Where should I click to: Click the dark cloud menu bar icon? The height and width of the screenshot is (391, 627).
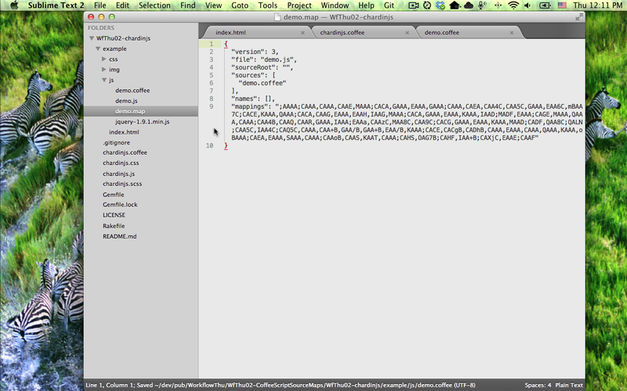(468, 5)
